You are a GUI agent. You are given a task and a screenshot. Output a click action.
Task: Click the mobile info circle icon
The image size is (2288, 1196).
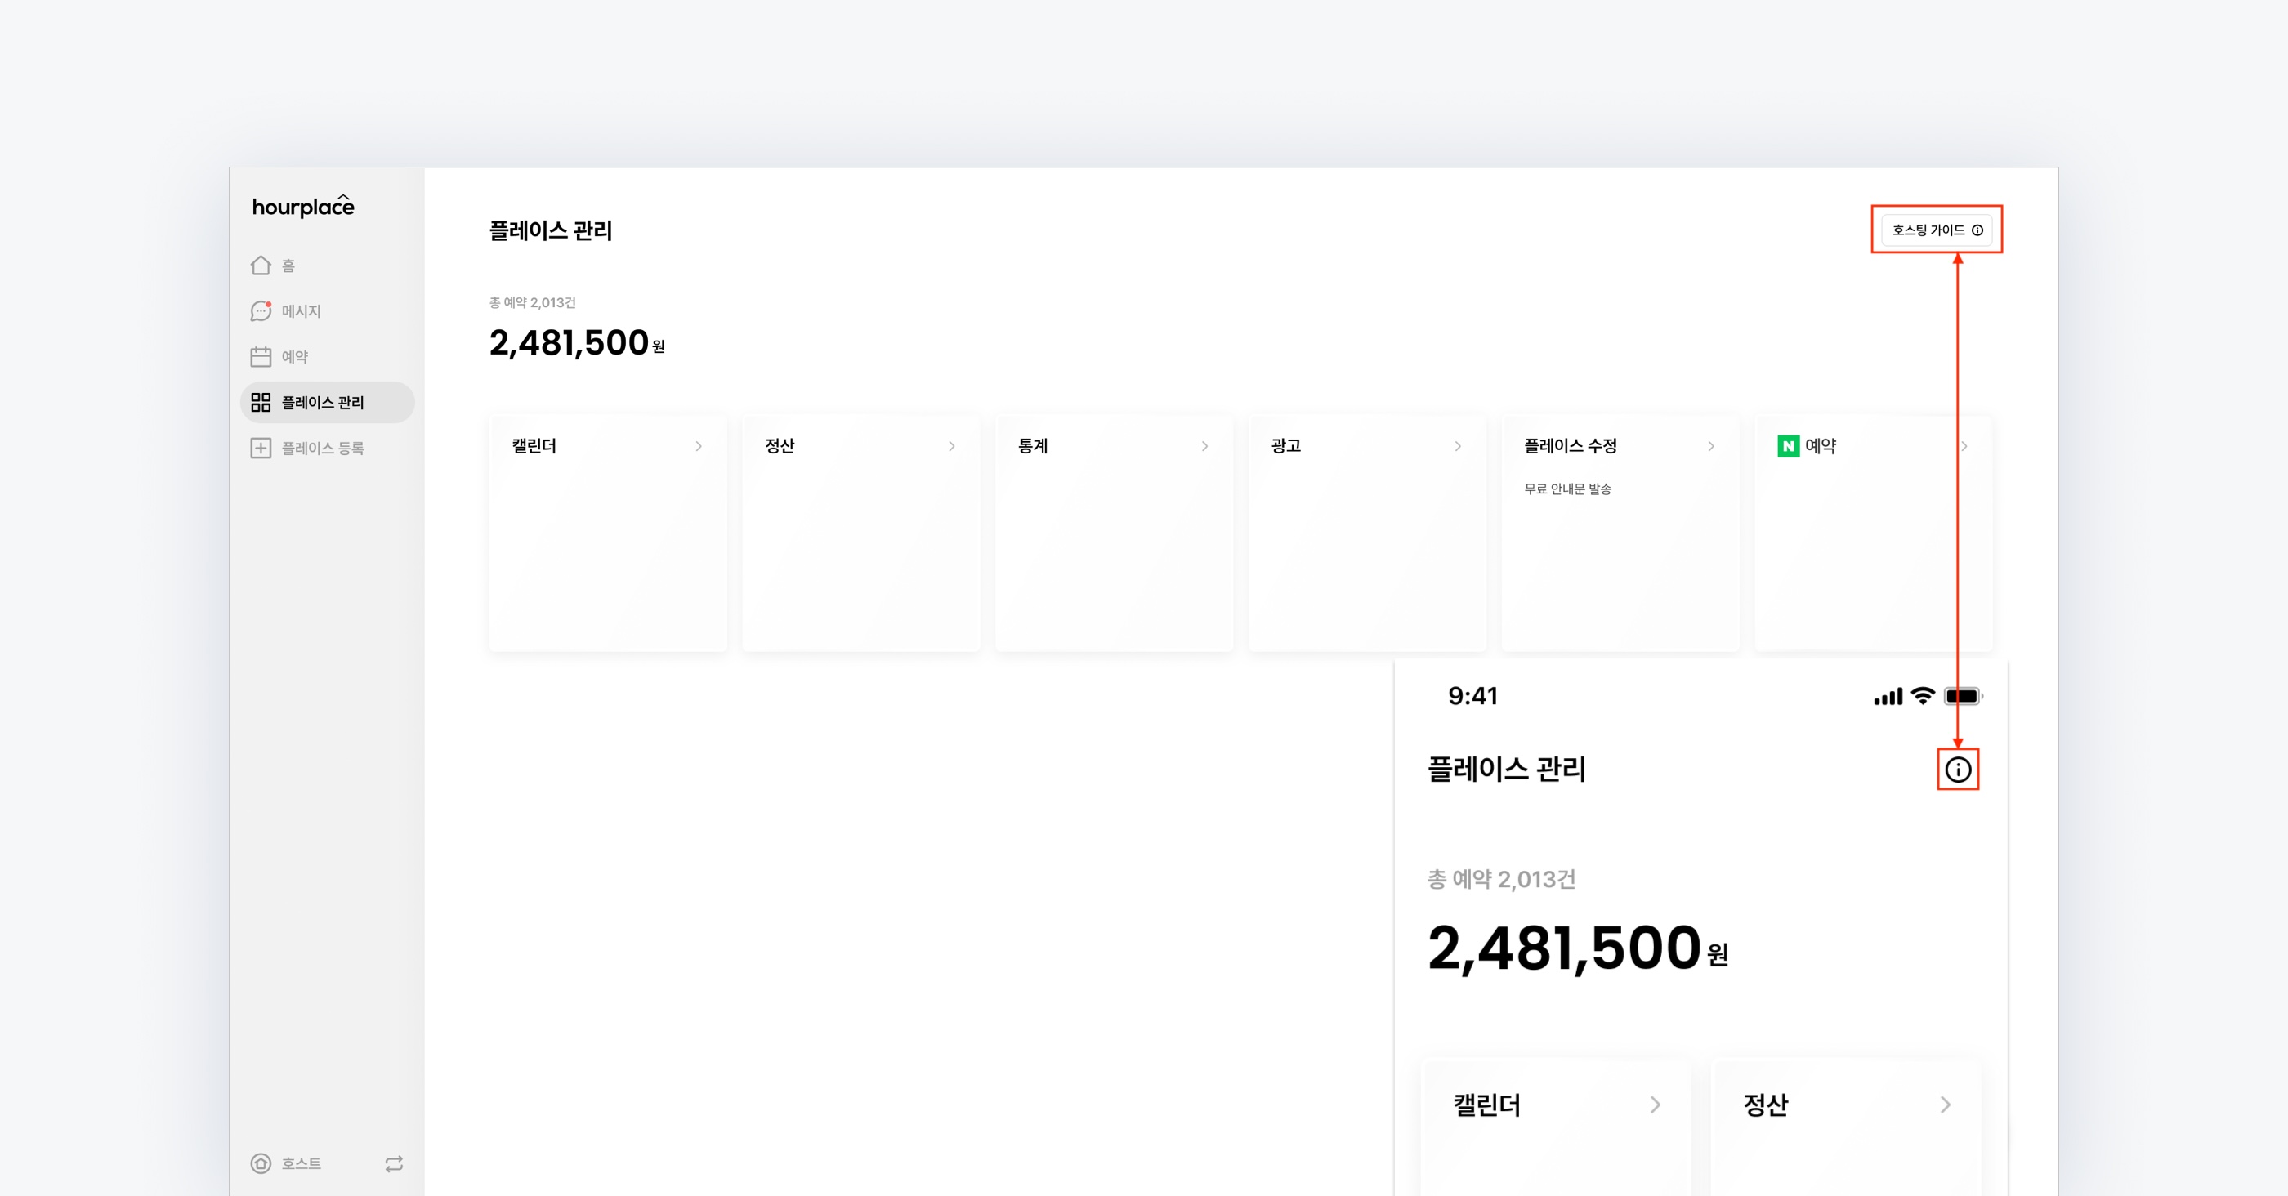[x=1958, y=770]
